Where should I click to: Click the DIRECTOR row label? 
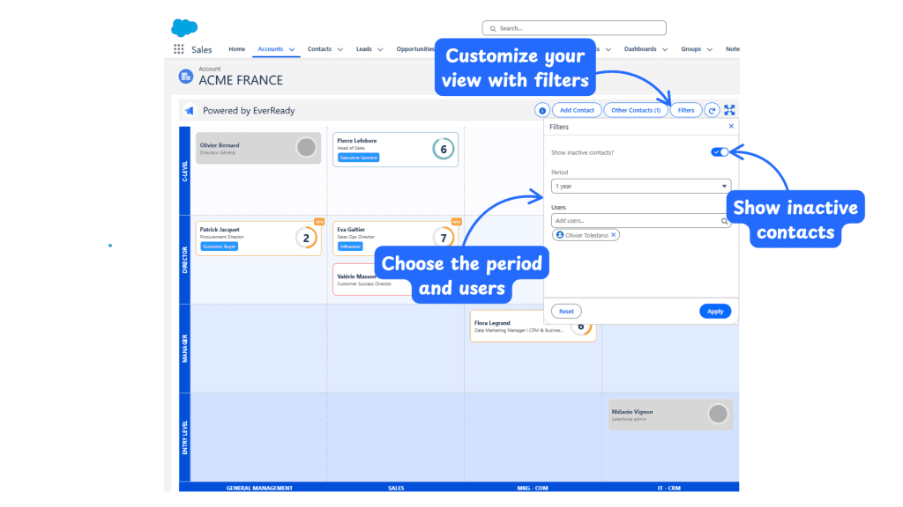(x=185, y=260)
